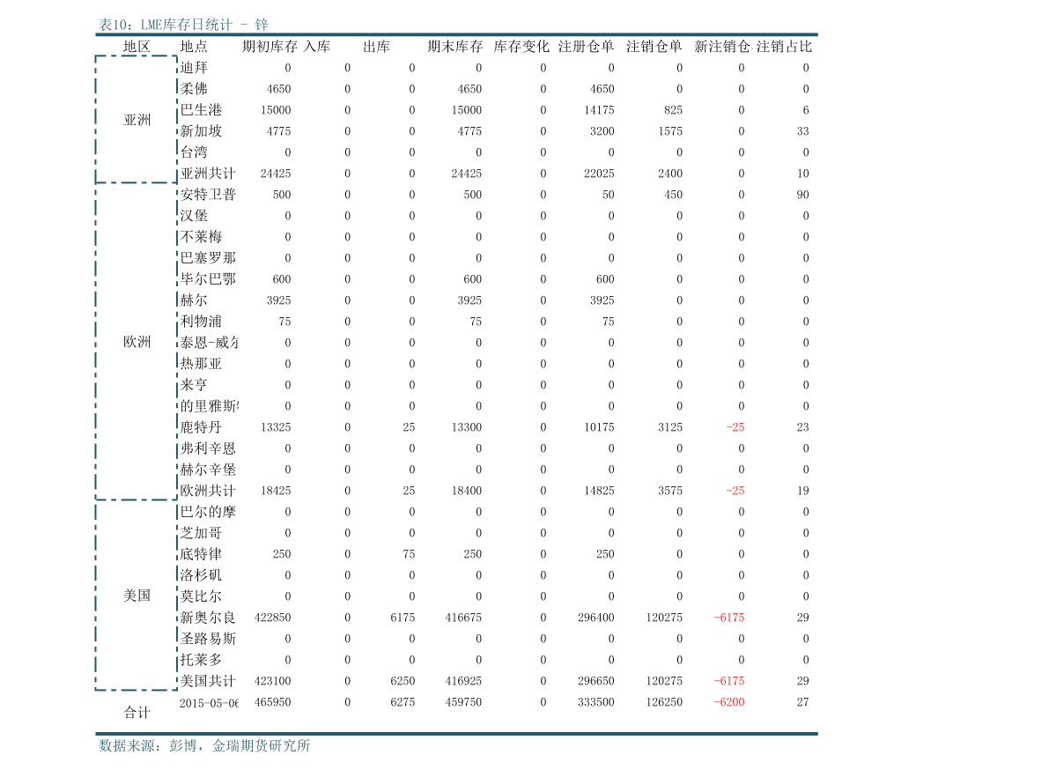1049x770 pixels.
Task: Click the 10175 value in 鹿特丹 row
Action: click(600, 426)
